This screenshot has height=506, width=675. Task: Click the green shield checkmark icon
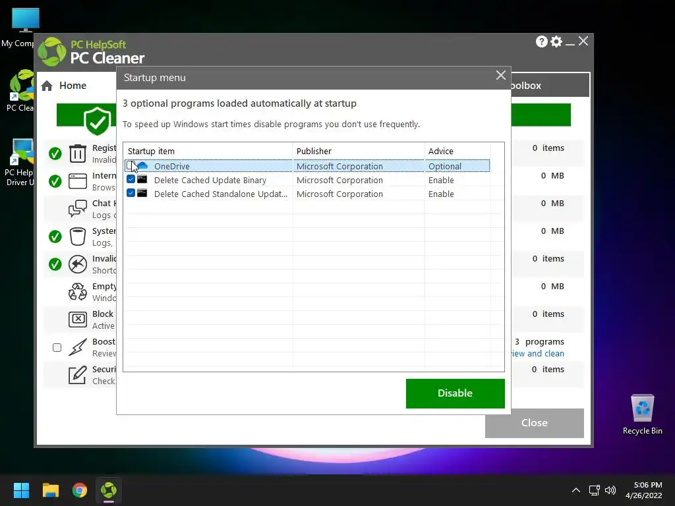[98, 121]
